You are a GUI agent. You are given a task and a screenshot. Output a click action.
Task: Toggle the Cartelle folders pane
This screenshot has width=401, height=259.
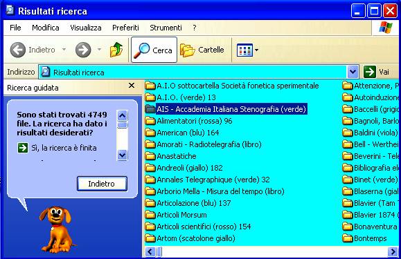pyautogui.click(x=202, y=50)
